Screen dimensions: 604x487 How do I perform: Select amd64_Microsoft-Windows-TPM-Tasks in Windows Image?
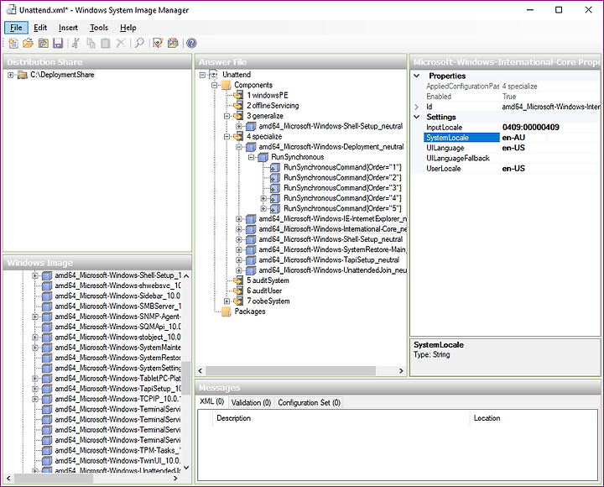(117, 450)
